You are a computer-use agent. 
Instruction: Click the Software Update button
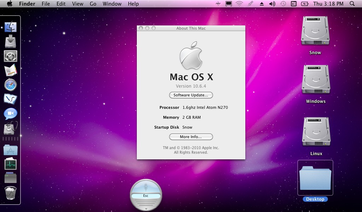(x=191, y=95)
